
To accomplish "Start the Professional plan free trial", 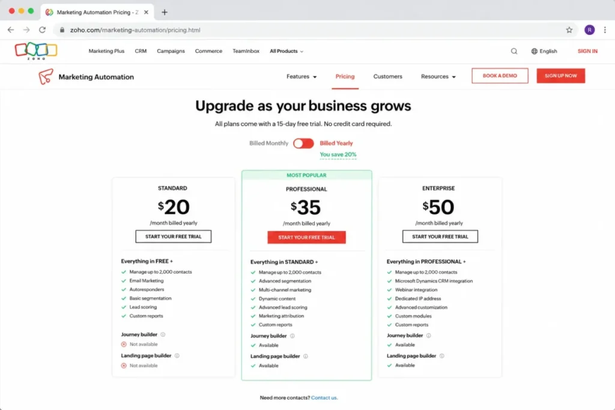I will (306, 237).
